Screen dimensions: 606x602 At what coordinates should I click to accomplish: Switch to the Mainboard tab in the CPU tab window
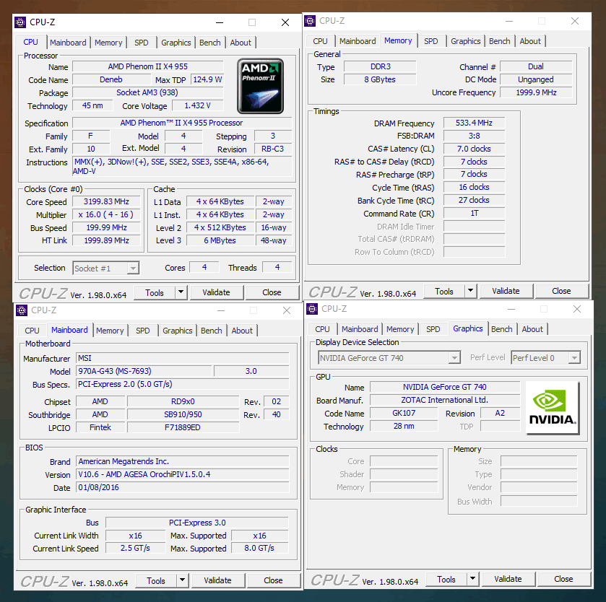point(68,43)
